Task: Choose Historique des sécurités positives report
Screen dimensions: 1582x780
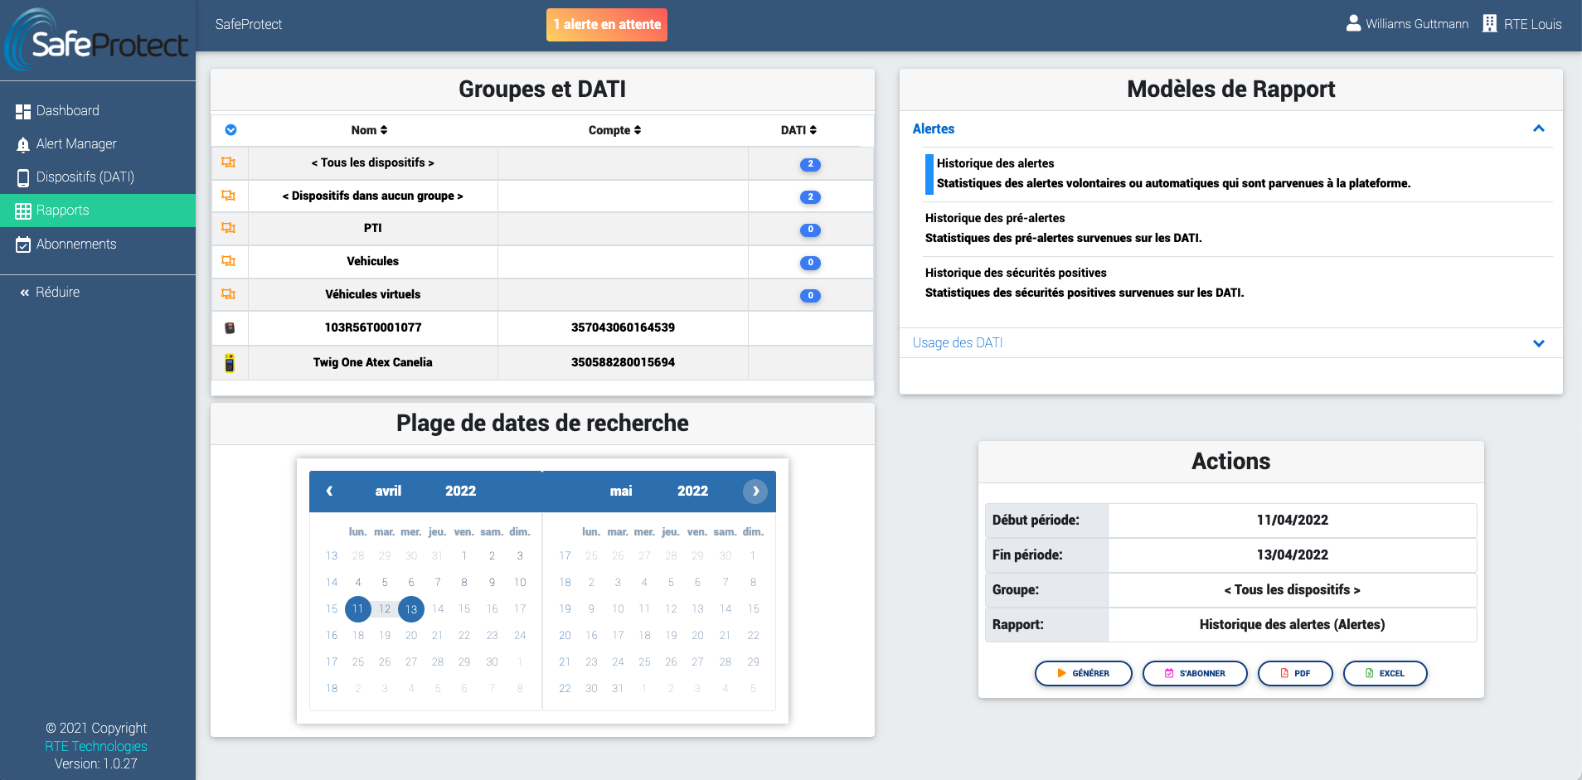Action: point(1239,283)
